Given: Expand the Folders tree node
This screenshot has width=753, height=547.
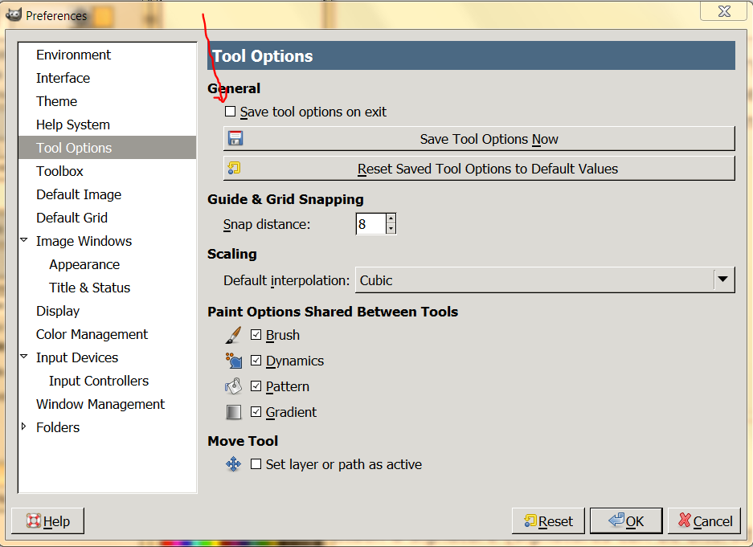Looking at the screenshot, I should click(24, 426).
